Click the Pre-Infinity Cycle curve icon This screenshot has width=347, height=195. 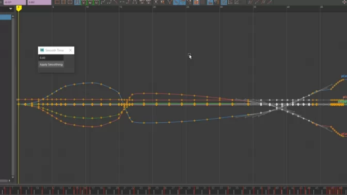coord(250,2)
